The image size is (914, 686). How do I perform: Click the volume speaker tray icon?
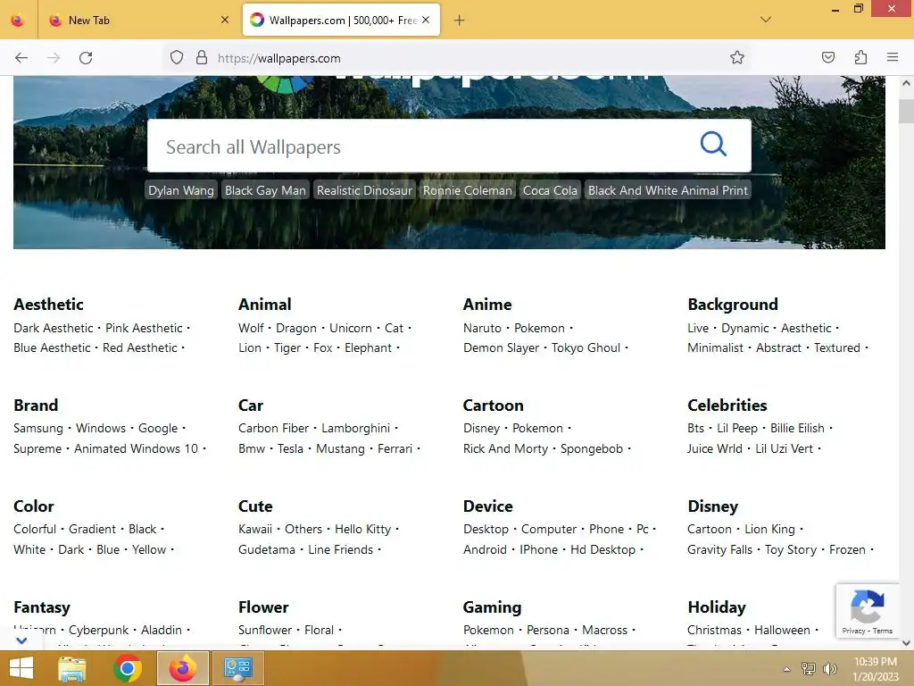click(830, 668)
